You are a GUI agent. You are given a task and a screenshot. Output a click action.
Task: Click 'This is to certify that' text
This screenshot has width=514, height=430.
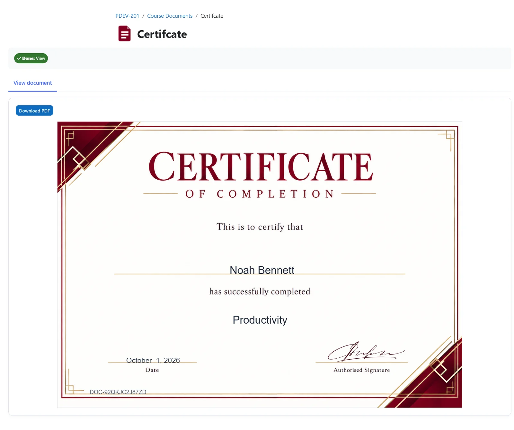coord(260,227)
